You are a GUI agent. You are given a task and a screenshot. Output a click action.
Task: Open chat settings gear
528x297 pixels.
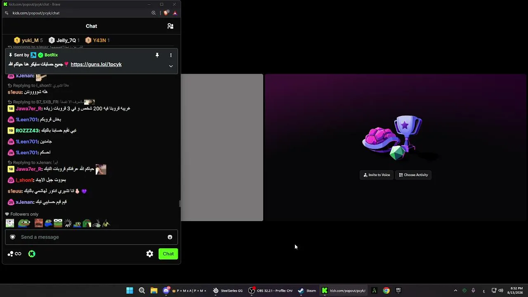150,254
